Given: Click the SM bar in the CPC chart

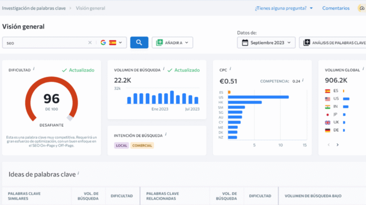Looking at the screenshot, I should (236, 107).
